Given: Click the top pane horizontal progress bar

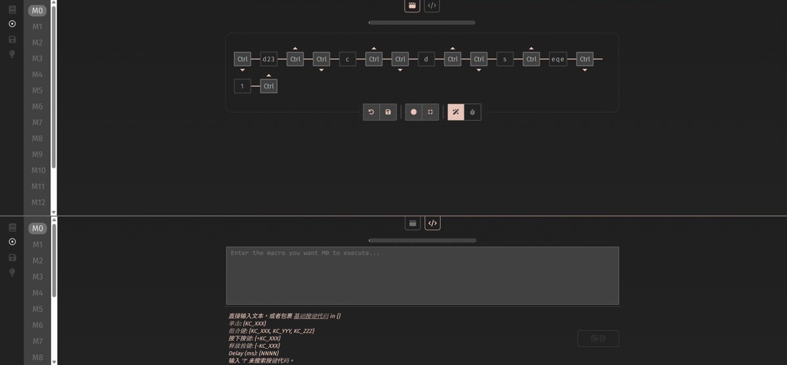Looking at the screenshot, I should 422,22.
